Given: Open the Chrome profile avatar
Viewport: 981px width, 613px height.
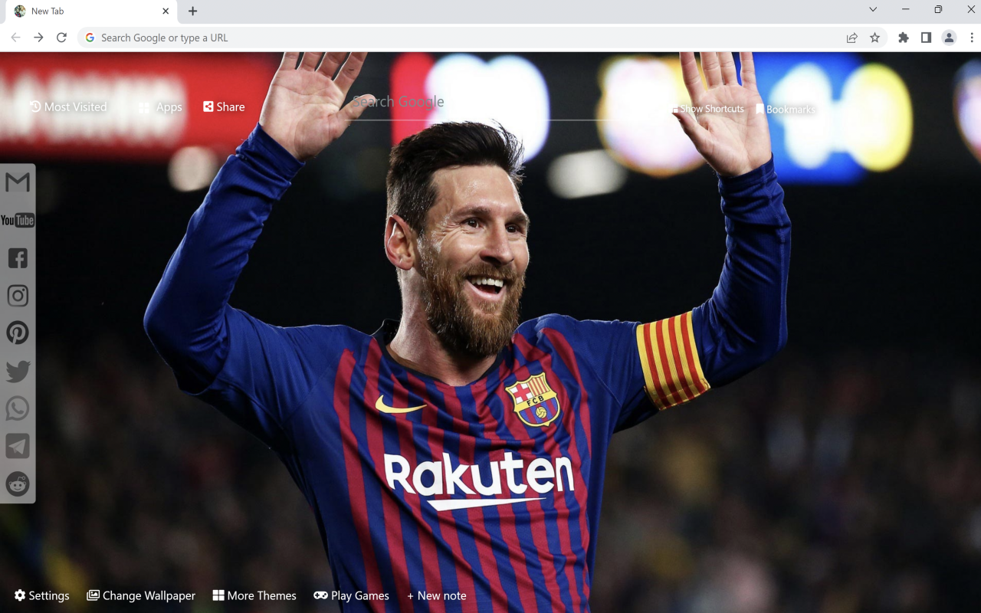Looking at the screenshot, I should 949,38.
